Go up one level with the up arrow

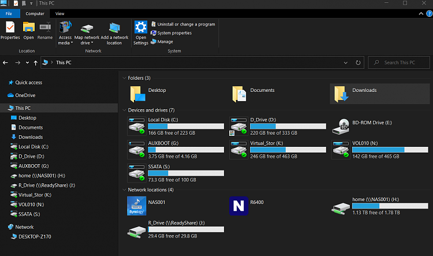(36, 62)
